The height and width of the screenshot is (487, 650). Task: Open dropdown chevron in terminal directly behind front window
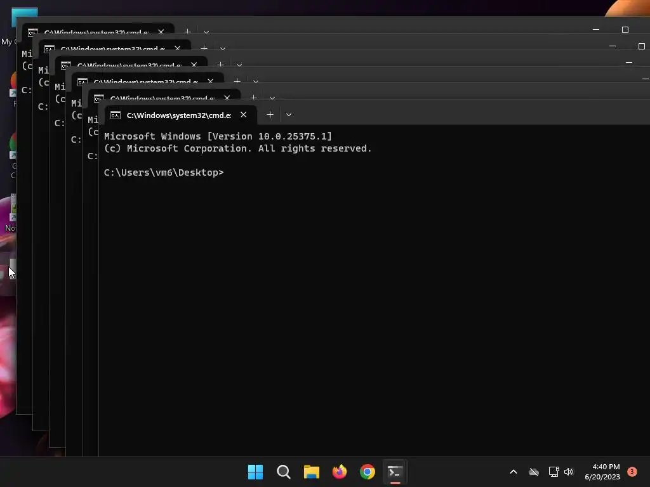pos(272,98)
